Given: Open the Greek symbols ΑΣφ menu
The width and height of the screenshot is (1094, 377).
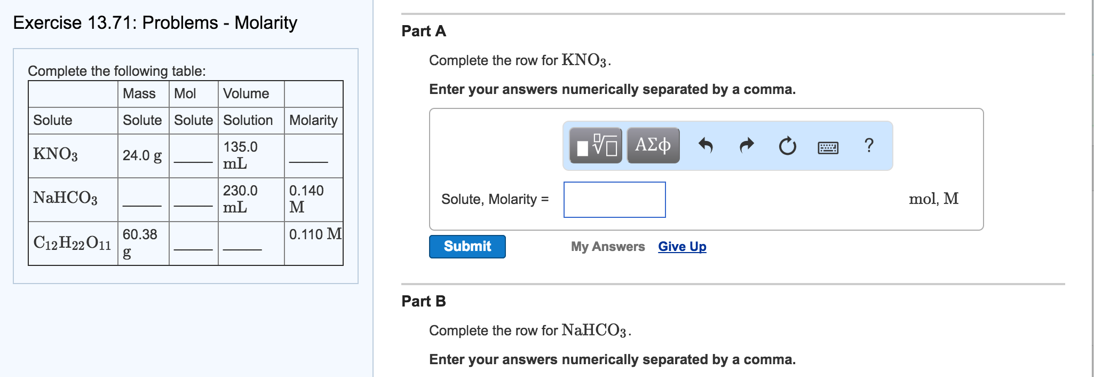Looking at the screenshot, I should point(653,145).
